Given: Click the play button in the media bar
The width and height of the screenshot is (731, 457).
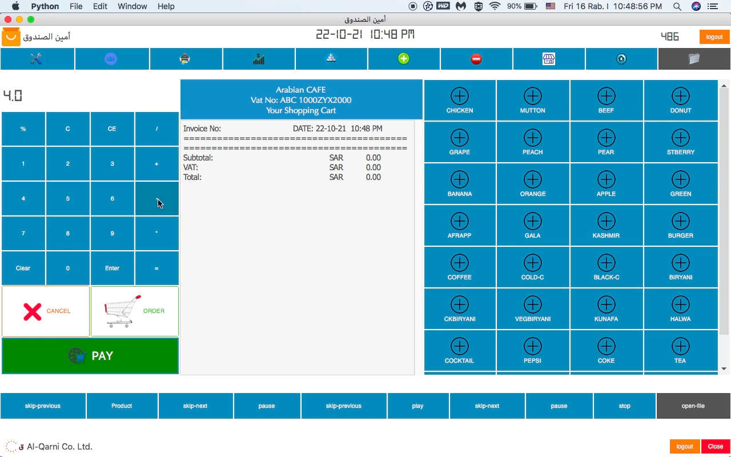Looking at the screenshot, I should pyautogui.click(x=417, y=406).
